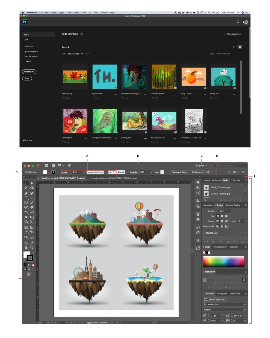The width and height of the screenshot is (270, 338).
Task: Select the Free Transform tool
Action: pos(32,217)
